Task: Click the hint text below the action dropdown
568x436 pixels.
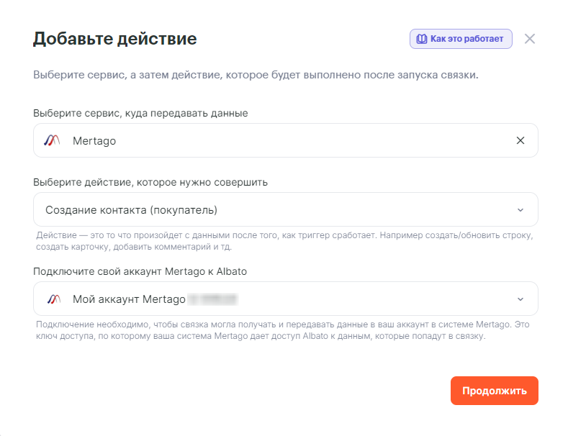Action: (x=284, y=241)
